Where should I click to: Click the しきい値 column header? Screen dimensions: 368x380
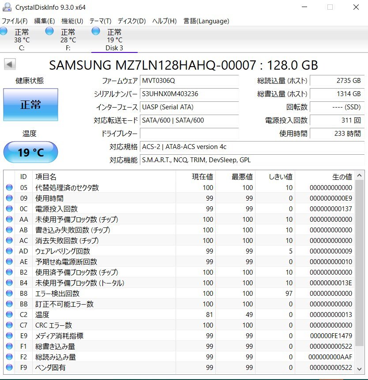(x=275, y=177)
